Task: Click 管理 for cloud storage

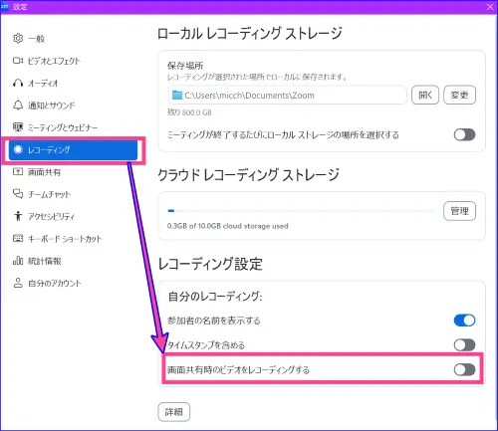Action: coord(459,211)
